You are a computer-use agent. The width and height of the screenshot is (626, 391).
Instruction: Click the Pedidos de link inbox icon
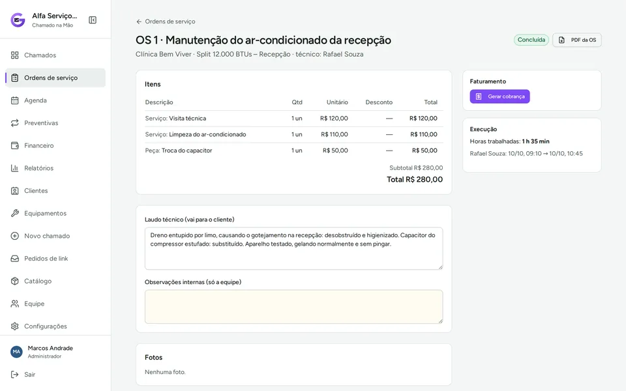(x=15, y=259)
